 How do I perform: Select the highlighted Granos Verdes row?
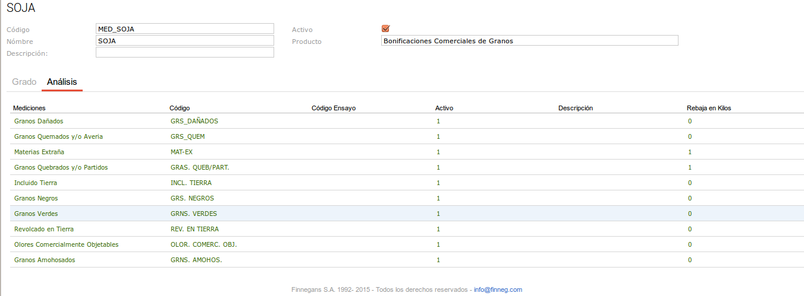tap(36, 214)
